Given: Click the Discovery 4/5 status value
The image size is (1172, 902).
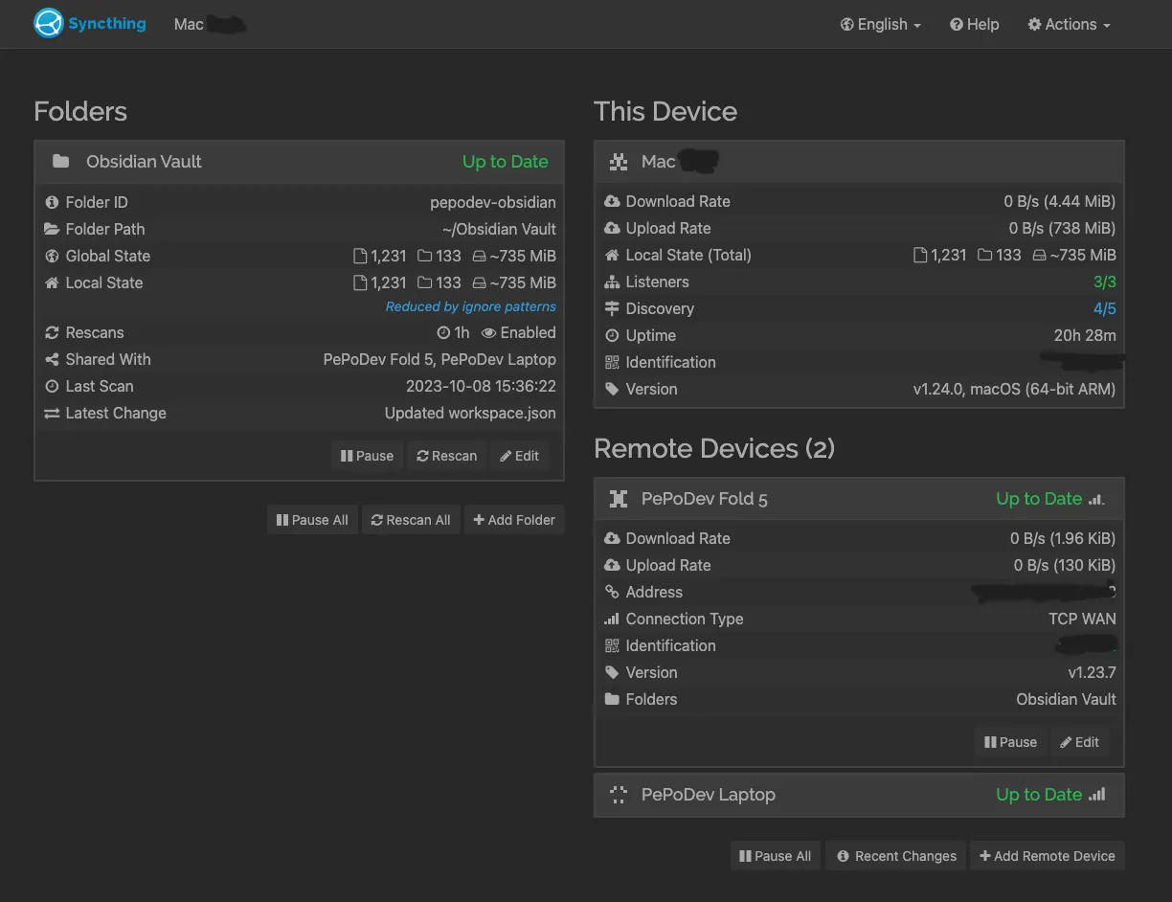Looking at the screenshot, I should (1105, 308).
